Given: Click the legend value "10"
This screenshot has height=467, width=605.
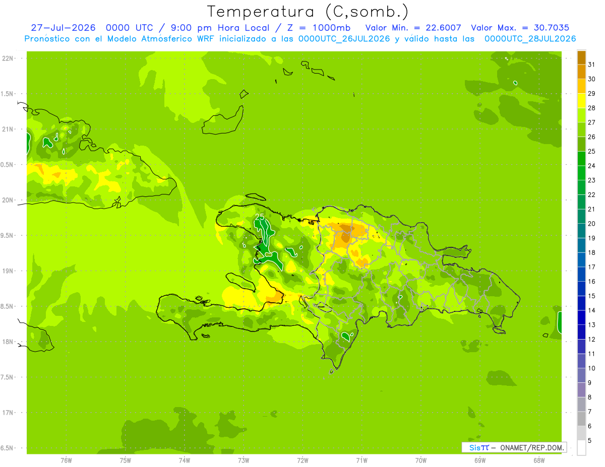Looking at the screenshot, I should tap(591, 368).
